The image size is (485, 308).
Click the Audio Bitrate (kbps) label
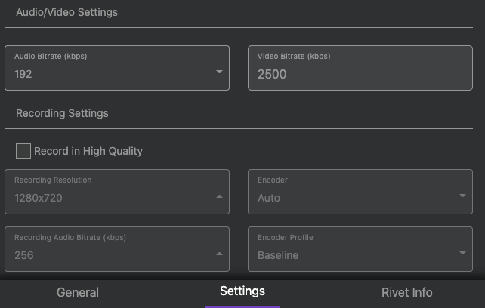click(51, 57)
